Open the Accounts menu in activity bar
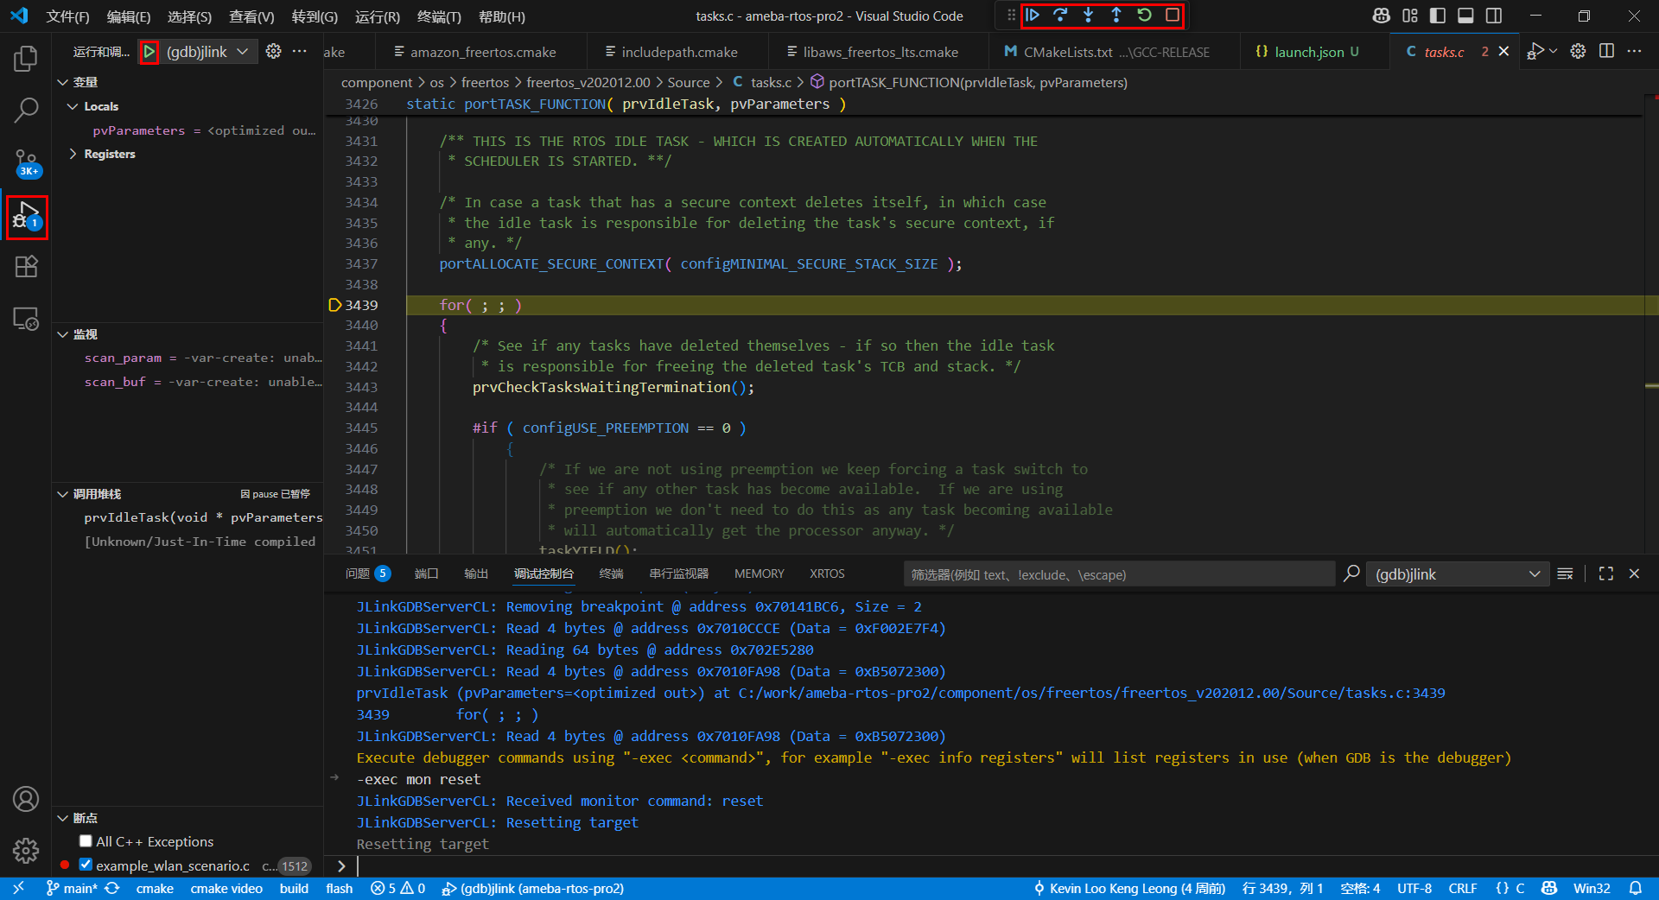1659x900 pixels. click(x=26, y=799)
